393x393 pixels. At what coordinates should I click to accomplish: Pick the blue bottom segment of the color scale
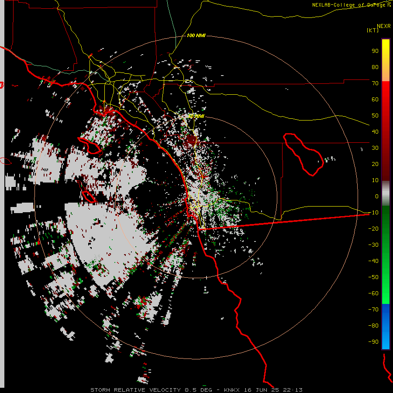pos(386,327)
